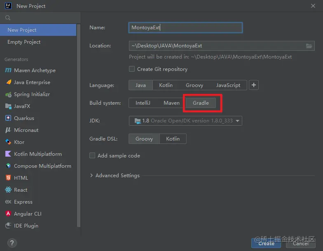Screen dimensions: 323x251
Task: Choose Express generator entry
Action: 38,202
